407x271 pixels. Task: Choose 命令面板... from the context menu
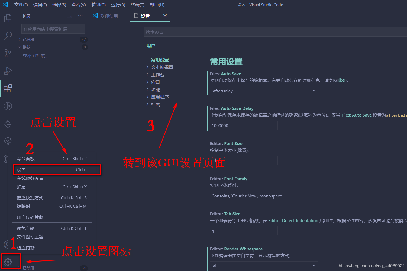click(x=52, y=158)
